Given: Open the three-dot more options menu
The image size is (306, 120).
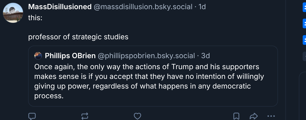Looking at the screenshot, I should tap(271, 116).
